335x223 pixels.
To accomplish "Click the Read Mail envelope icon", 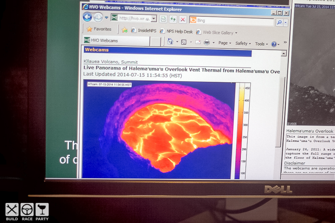I will pyautogui.click(x=198, y=42).
